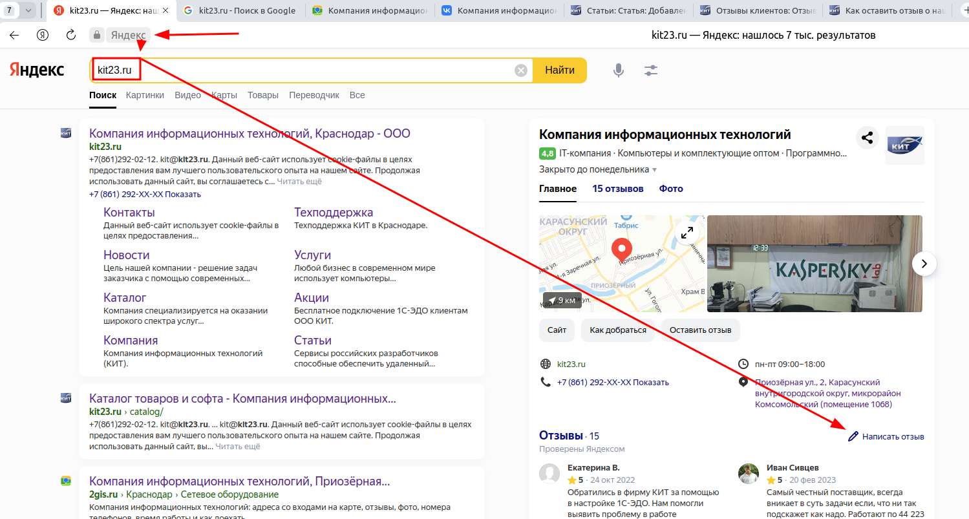Expand the map to fullscreen
Viewport: 969px width, 519px height.
687,233
